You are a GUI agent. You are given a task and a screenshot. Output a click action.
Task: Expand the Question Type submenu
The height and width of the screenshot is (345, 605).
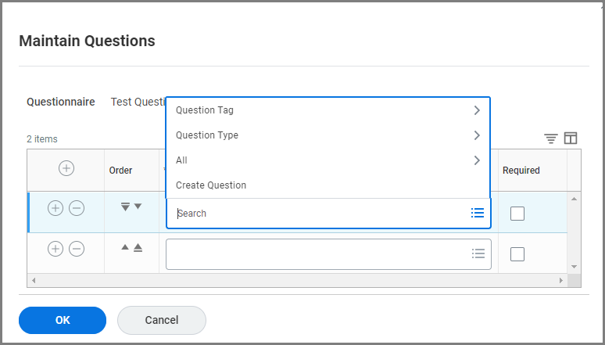tap(328, 135)
